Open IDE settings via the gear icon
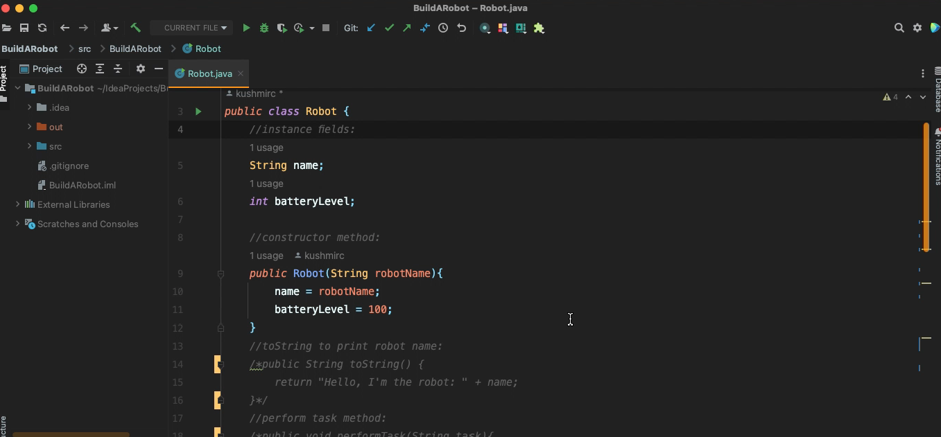 [917, 28]
